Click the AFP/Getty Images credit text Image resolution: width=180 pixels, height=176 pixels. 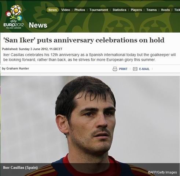162,172
